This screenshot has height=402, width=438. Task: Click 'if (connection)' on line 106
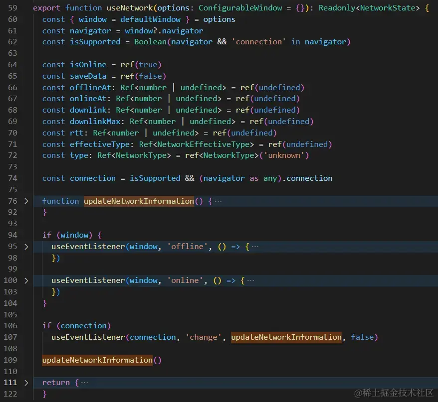pos(76,326)
